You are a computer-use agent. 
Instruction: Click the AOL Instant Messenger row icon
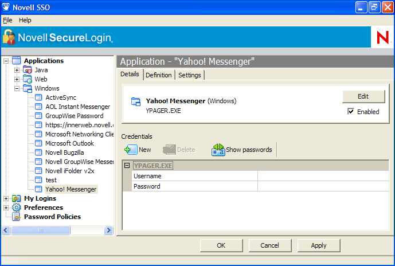pos(38,107)
